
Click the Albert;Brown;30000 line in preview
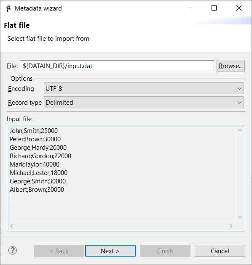point(37,189)
